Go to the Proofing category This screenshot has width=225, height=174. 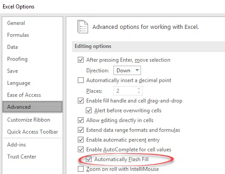17,59
